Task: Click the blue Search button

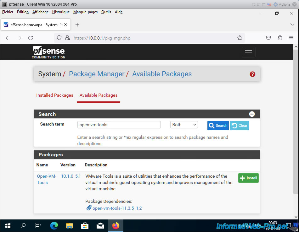Action: (x=218, y=126)
